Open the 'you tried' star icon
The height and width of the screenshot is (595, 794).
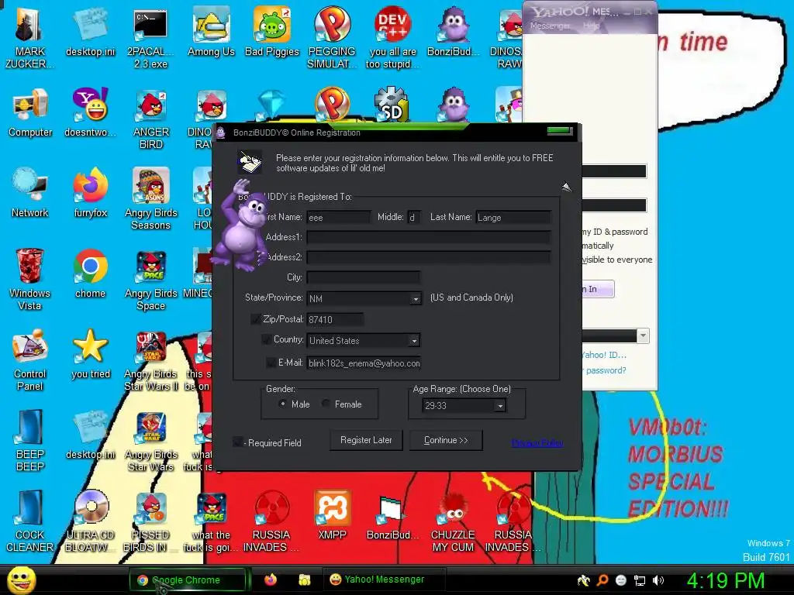pyautogui.click(x=90, y=354)
